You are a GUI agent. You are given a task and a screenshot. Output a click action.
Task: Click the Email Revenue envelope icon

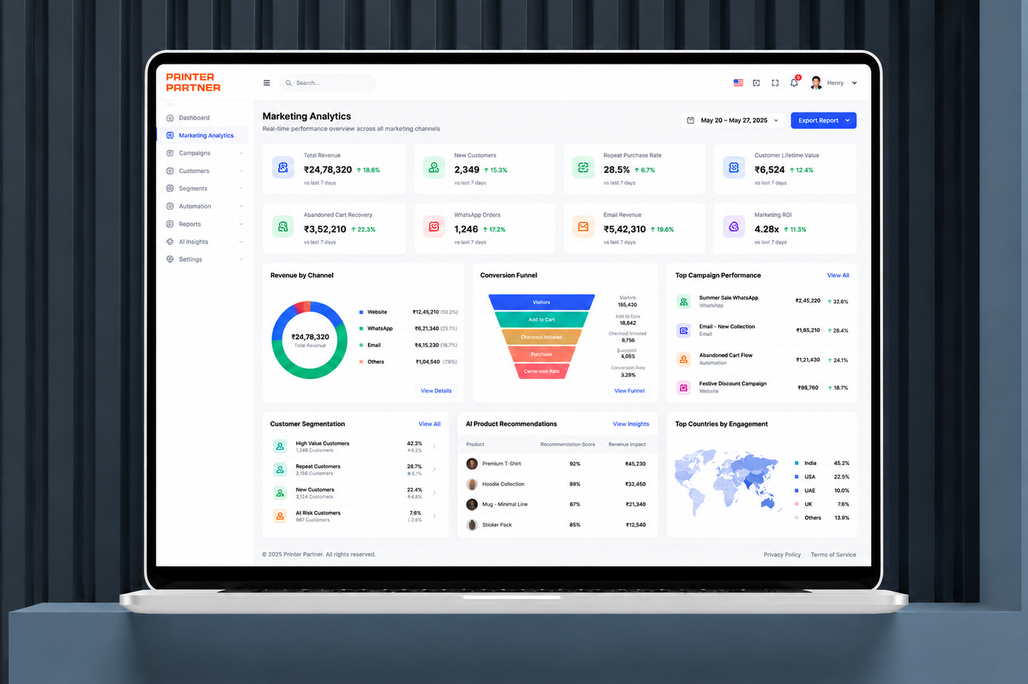[583, 227]
